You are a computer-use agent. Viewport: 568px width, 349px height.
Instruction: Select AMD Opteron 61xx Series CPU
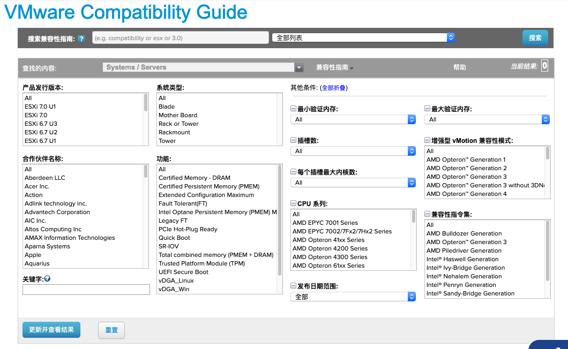click(x=328, y=265)
